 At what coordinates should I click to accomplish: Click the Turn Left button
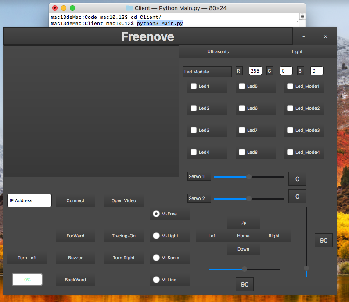27,258
